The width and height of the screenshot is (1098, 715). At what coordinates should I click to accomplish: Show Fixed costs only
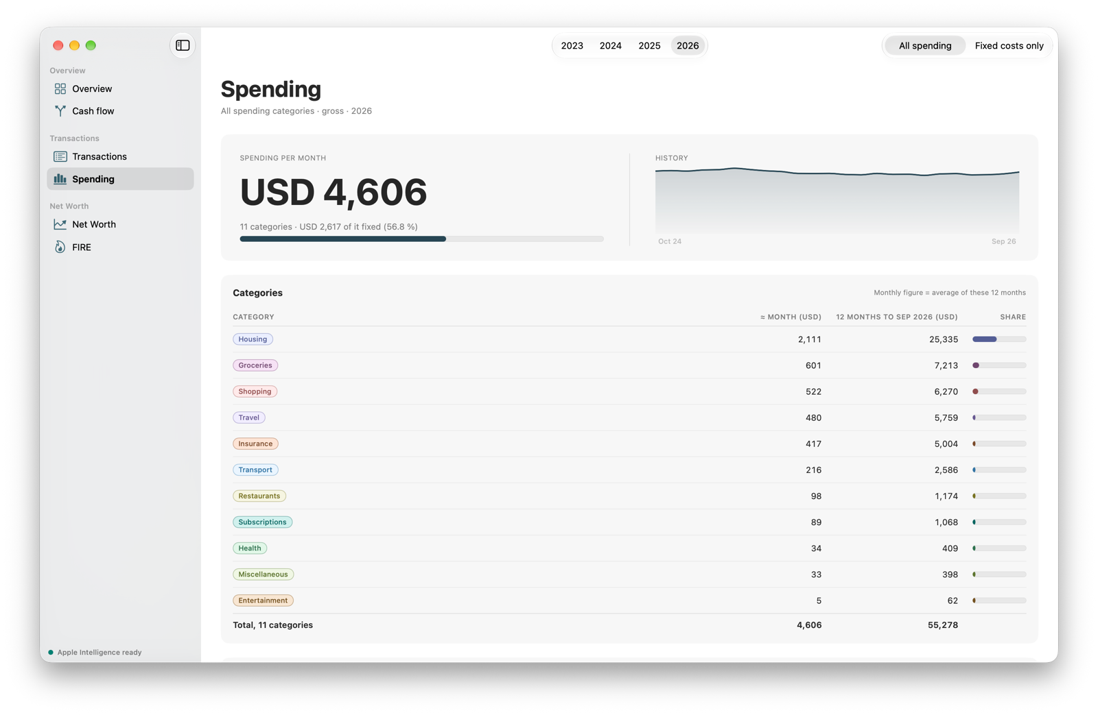coord(1009,46)
